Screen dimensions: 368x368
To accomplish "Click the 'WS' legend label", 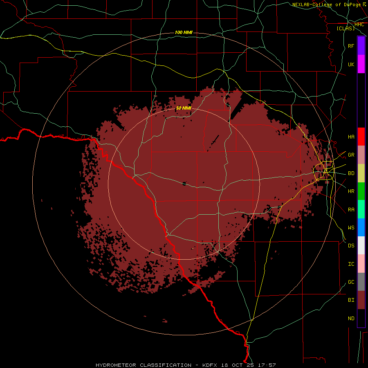I will (x=351, y=228).
